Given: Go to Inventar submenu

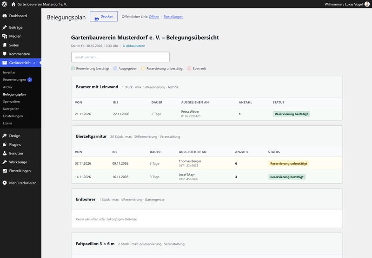Looking at the screenshot, I should point(9,72).
